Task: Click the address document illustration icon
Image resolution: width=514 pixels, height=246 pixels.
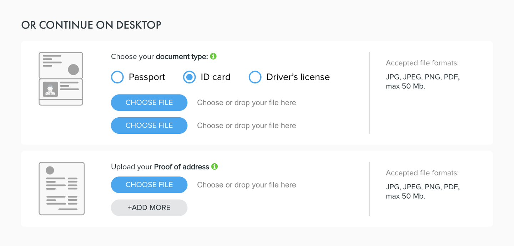Action: pos(61,189)
